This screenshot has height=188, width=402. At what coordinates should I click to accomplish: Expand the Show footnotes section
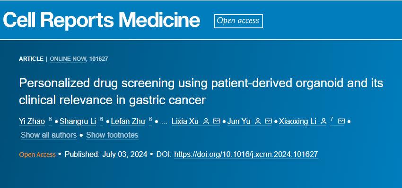click(112, 135)
